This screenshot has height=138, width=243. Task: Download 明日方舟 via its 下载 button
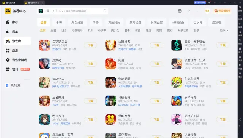90,119
